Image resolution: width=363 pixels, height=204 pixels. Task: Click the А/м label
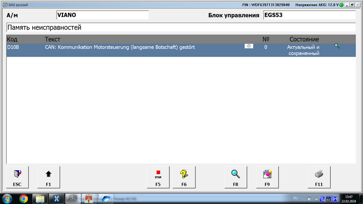pyautogui.click(x=12, y=15)
